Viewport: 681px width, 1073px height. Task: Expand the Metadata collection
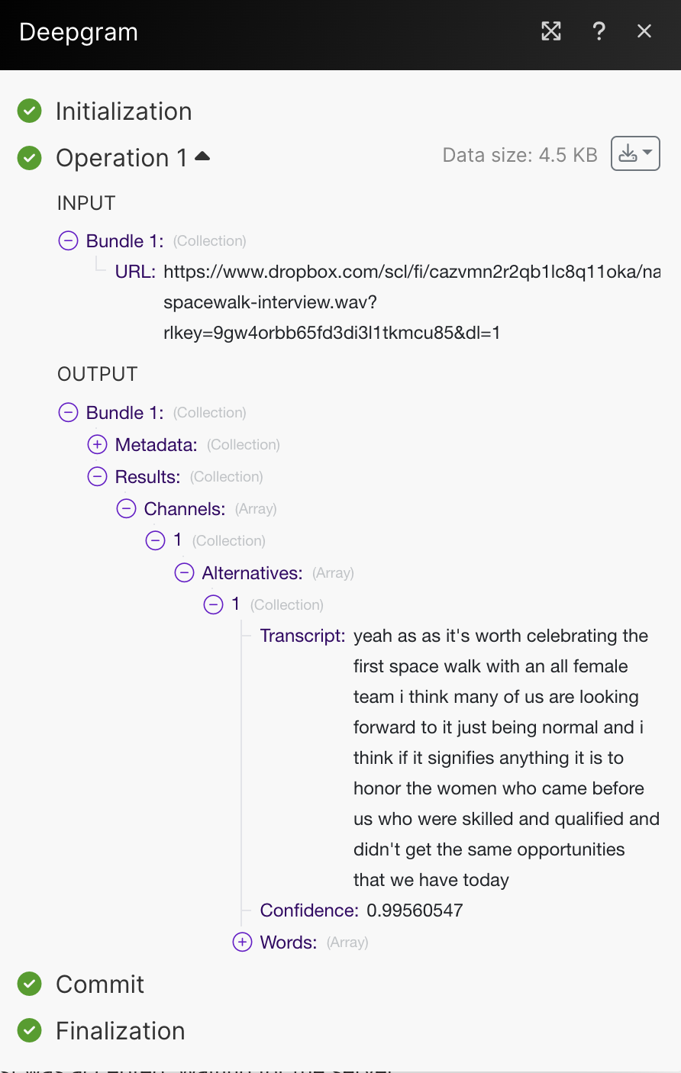(97, 445)
